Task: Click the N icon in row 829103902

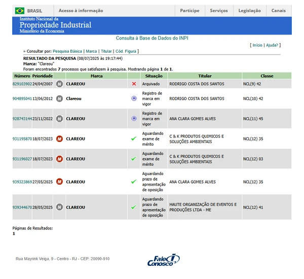Action: pos(59,84)
